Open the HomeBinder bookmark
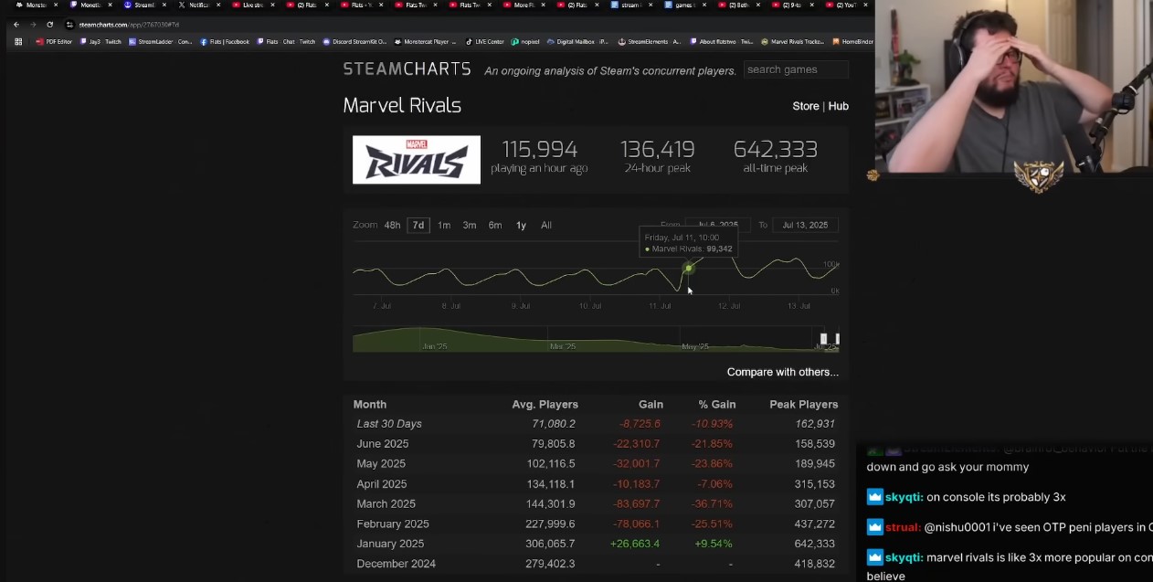 [x=852, y=41]
